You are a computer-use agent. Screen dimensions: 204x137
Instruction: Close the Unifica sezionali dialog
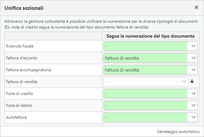click(196, 7)
